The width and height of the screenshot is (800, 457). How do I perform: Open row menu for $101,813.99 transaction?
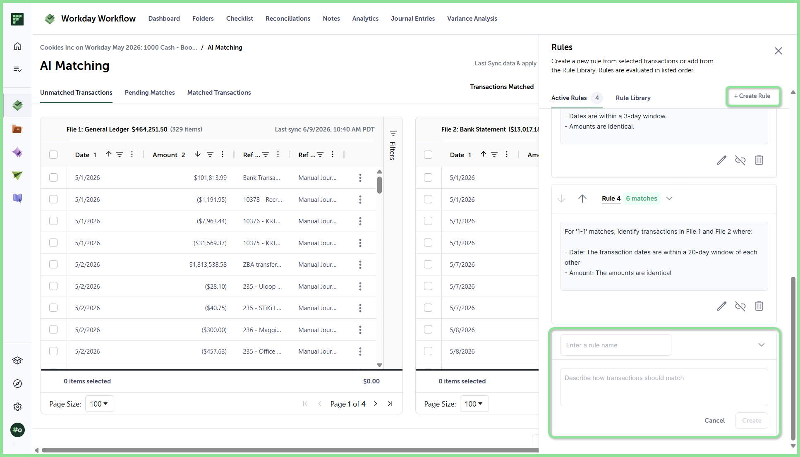[x=360, y=178]
